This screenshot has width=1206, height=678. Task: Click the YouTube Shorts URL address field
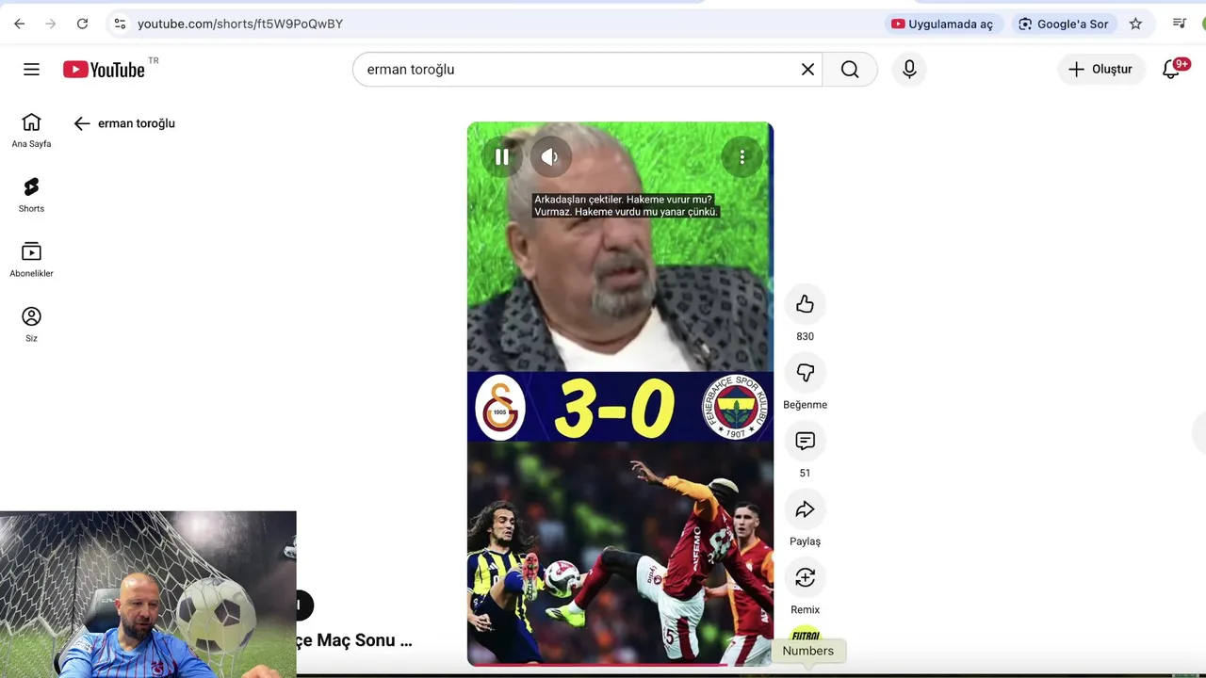point(240,24)
